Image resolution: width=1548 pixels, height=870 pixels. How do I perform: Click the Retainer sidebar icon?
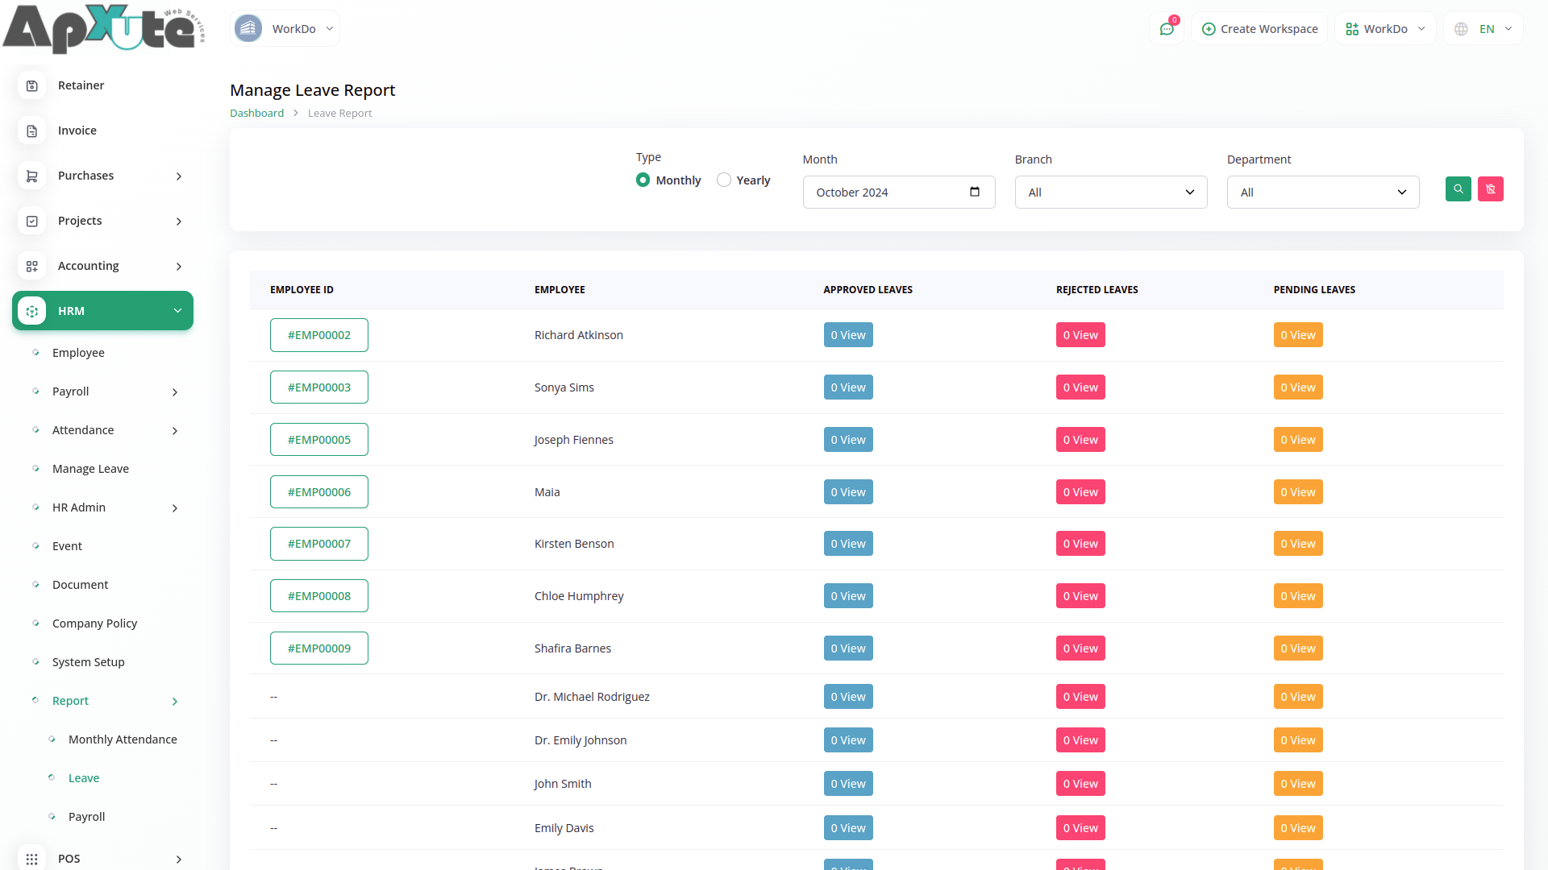click(x=32, y=85)
